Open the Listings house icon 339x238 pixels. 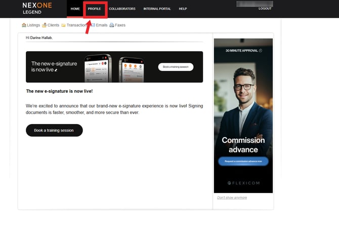tap(24, 25)
